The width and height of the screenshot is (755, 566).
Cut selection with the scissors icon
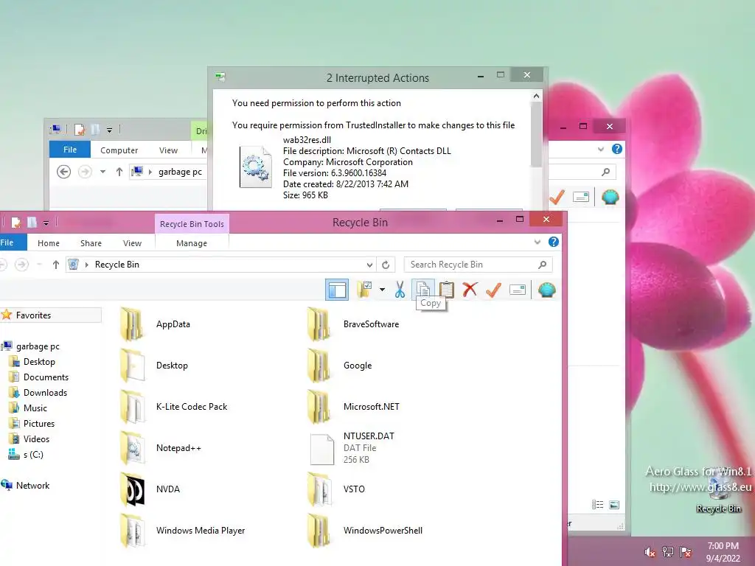click(x=400, y=290)
